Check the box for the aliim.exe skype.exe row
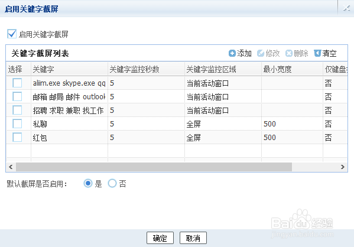The width and height of the screenshot is (354, 247). pos(17,83)
